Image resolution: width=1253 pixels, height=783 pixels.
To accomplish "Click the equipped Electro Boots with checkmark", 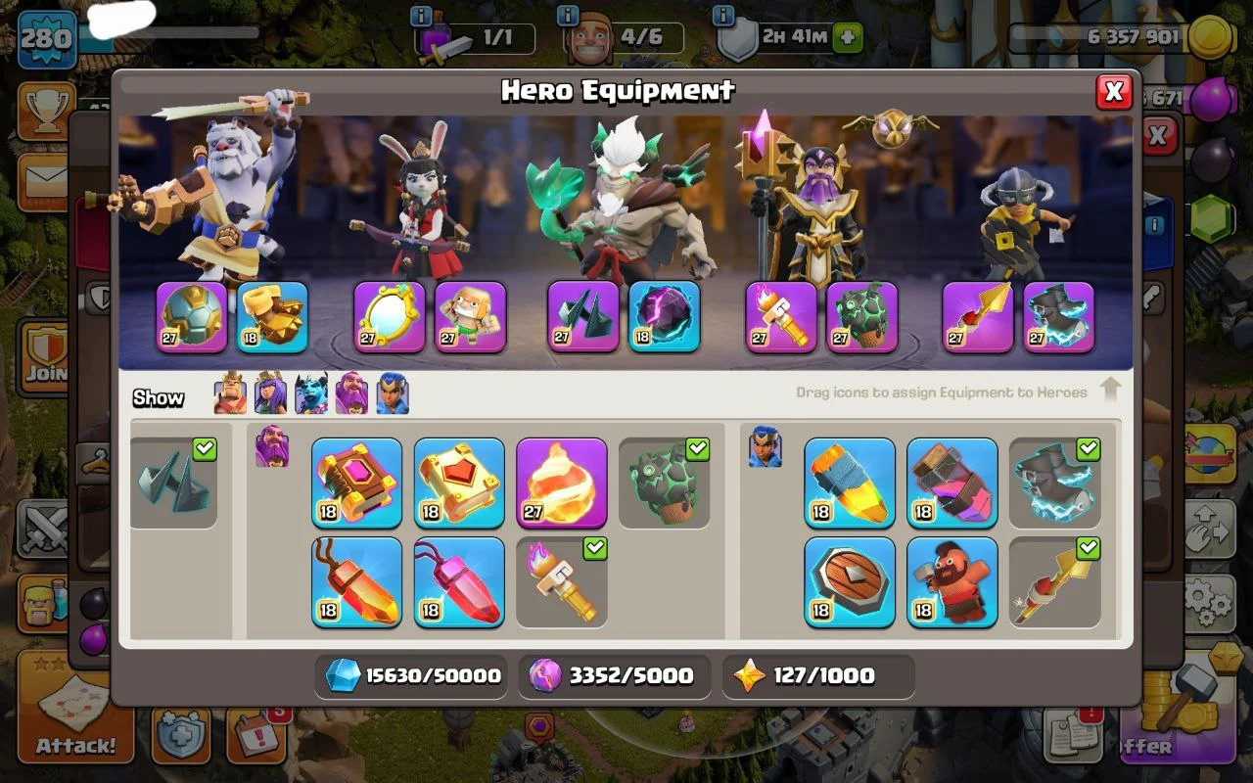I will 1055,484.
